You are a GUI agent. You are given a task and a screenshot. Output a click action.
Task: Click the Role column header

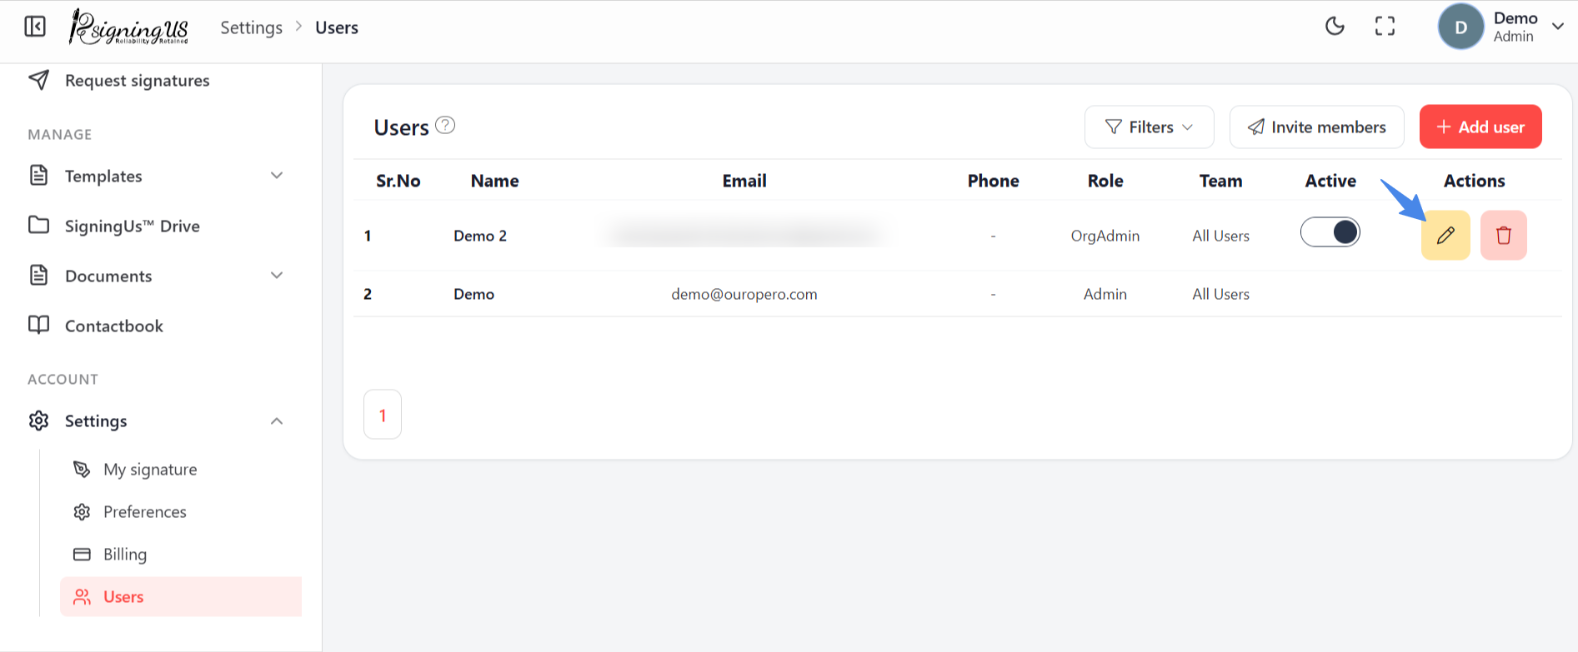coord(1105,181)
